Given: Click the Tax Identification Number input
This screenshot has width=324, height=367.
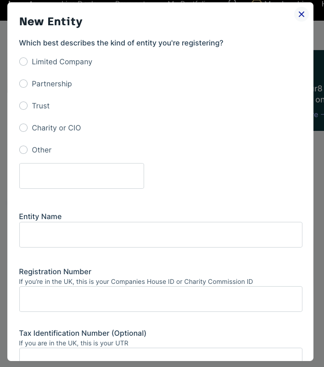Looking at the screenshot, I should click(x=161, y=354).
